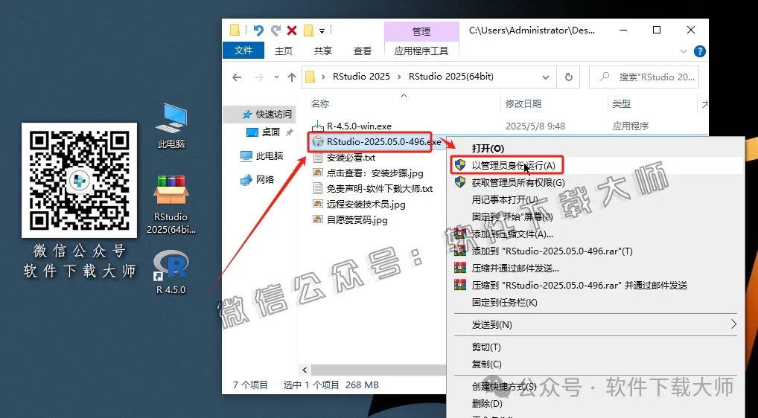Image resolution: width=758 pixels, height=418 pixels.
Task: Click the RStudio installer file icon
Action: [318, 142]
